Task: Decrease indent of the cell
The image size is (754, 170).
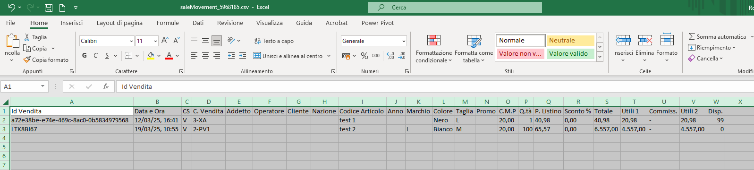Action: (231, 56)
